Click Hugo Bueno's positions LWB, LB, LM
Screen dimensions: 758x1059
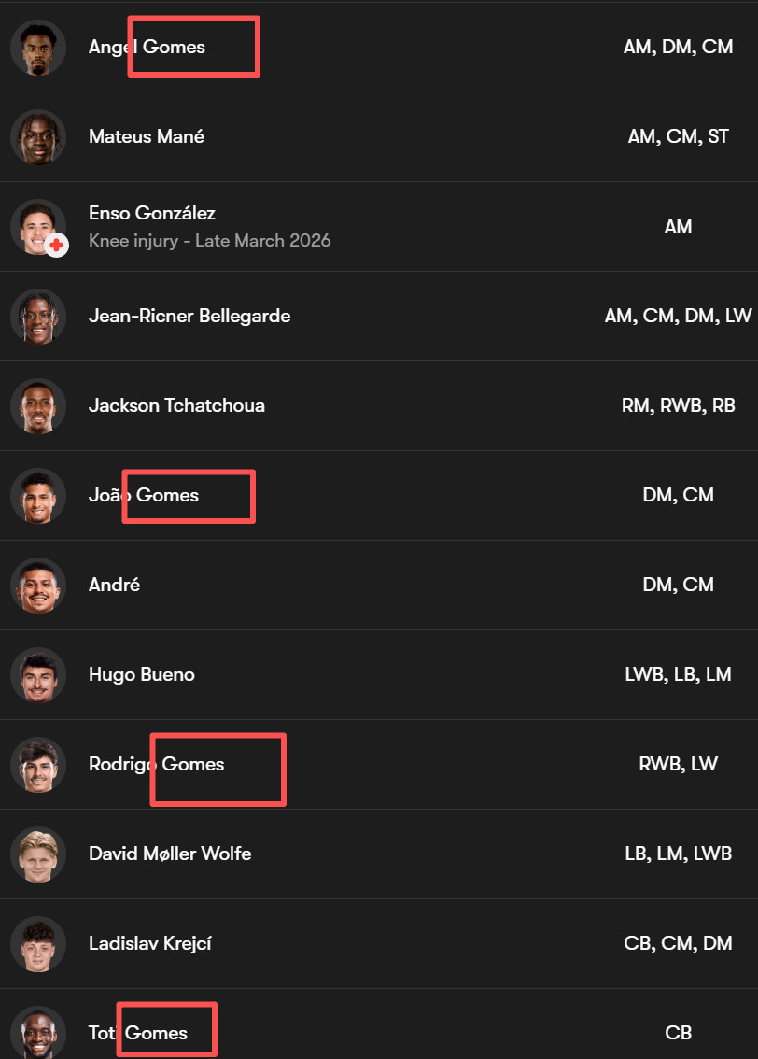(678, 674)
